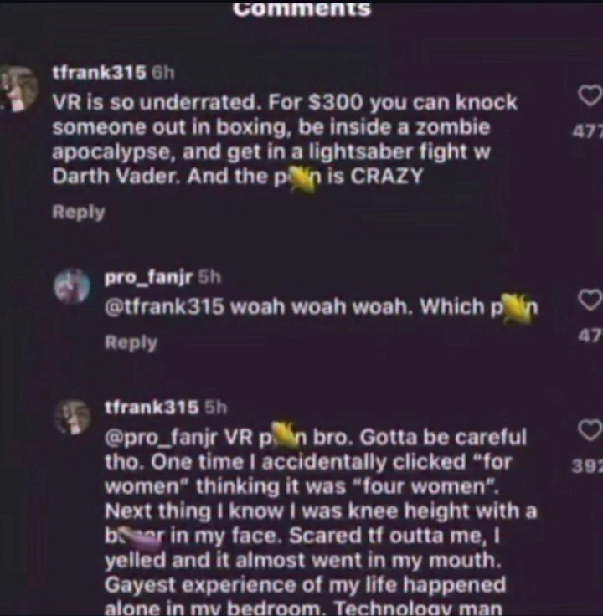The image size is (603, 616).
Task: Like tfrank315's VR is so underrated comment
Action: (590, 95)
